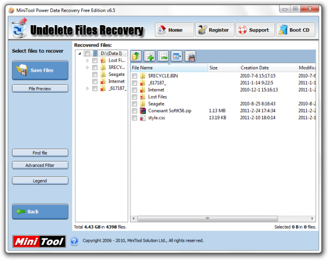Sort by the Creation Date column header
This screenshot has width=328, height=261.
tap(268, 67)
